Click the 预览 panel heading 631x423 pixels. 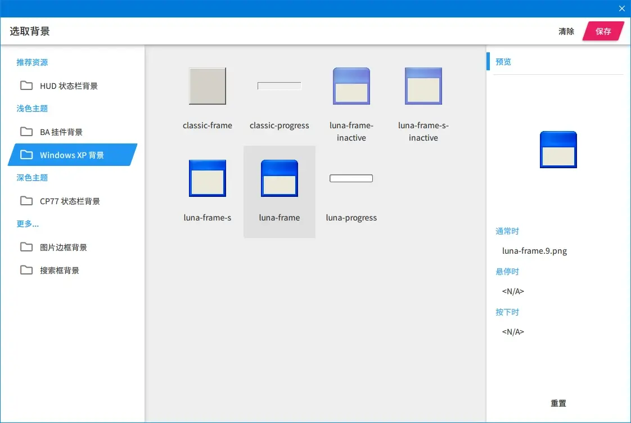tap(503, 62)
